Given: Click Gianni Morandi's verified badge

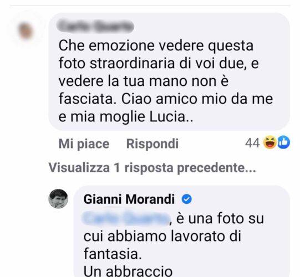Looking at the screenshot, I should (186, 199).
